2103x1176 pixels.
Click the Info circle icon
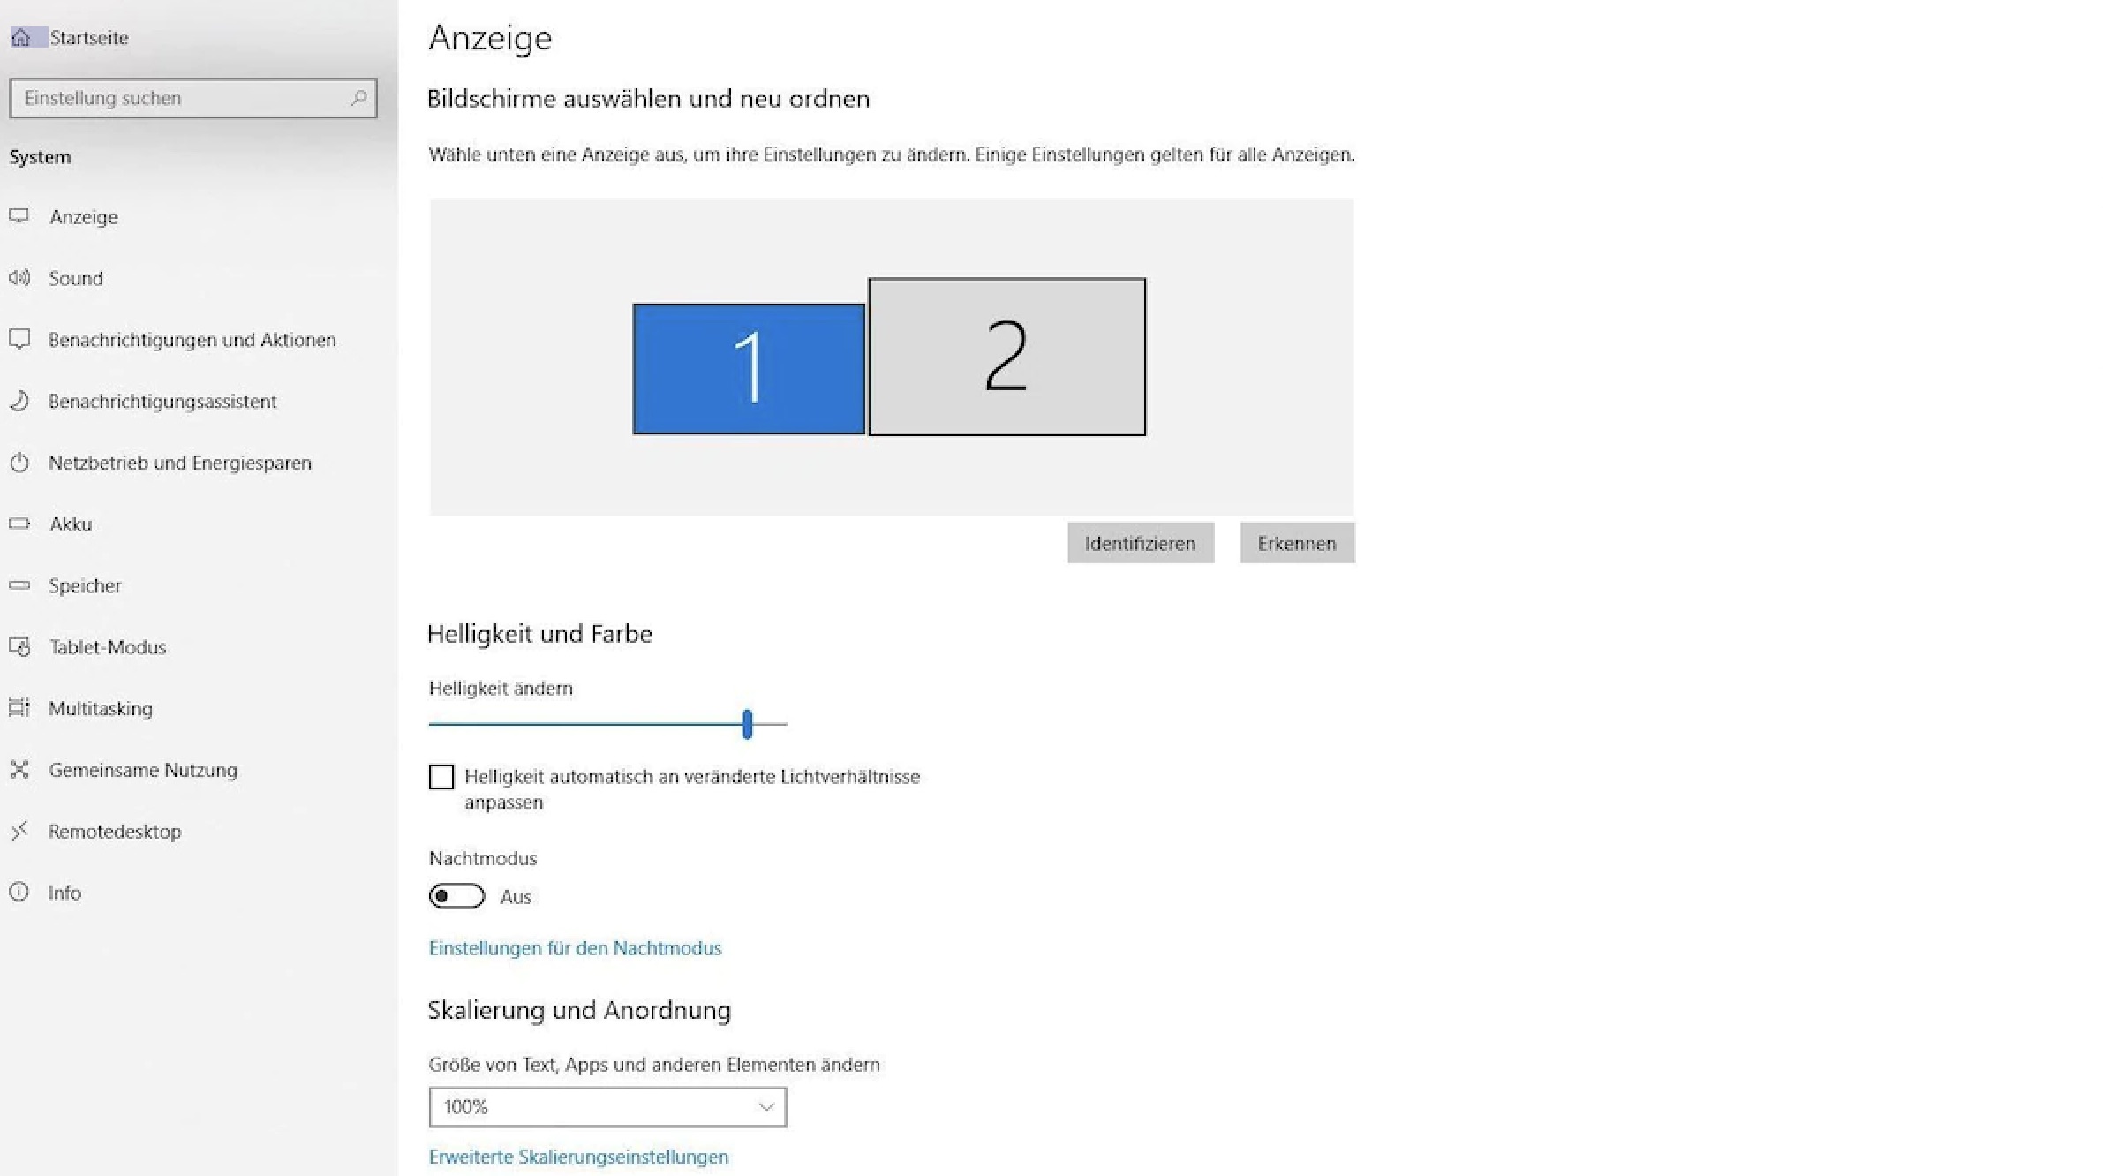[x=19, y=892]
